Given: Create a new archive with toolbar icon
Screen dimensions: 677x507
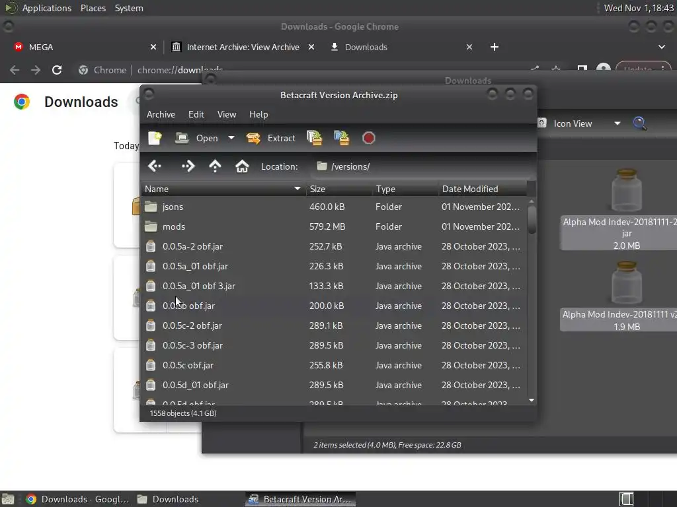Looking at the screenshot, I should point(155,138).
